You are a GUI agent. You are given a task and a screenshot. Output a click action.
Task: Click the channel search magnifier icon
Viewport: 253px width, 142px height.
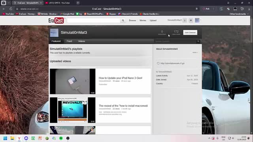coord(198,41)
